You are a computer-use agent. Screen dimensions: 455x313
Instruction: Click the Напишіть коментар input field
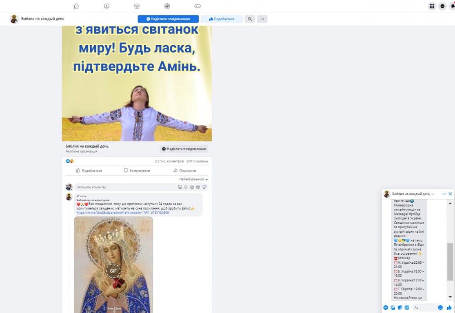click(122, 187)
